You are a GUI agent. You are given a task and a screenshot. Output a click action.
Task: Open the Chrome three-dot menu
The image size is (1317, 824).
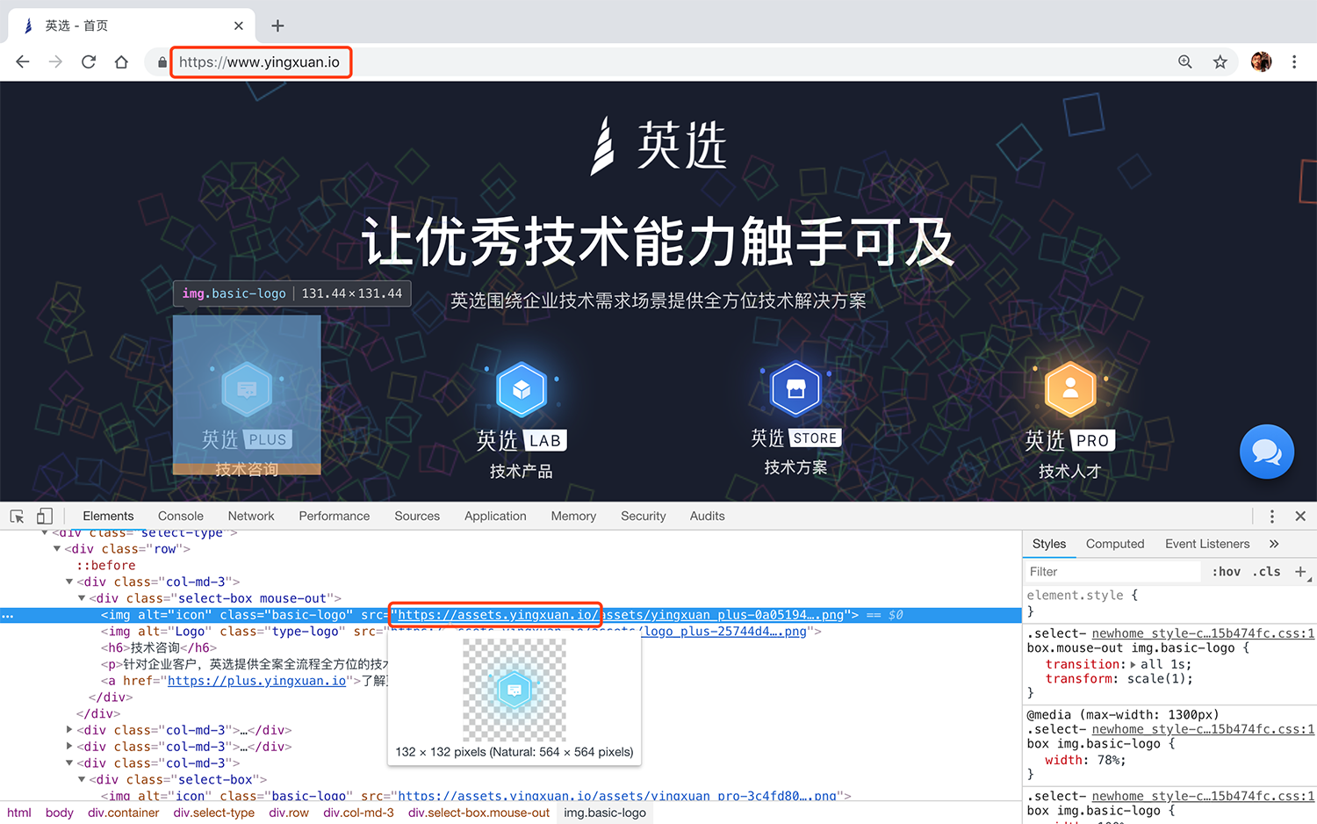(x=1294, y=61)
